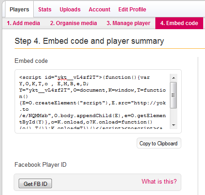Image resolution: width=205 pixels, height=195 pixels.
Task: Open Edit Profile page
Action: pyautogui.click(x=132, y=10)
